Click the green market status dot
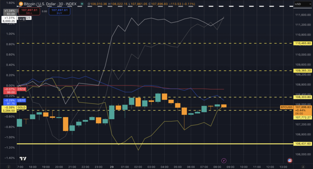Viewport: 313px width, 169px height. coord(82,4)
